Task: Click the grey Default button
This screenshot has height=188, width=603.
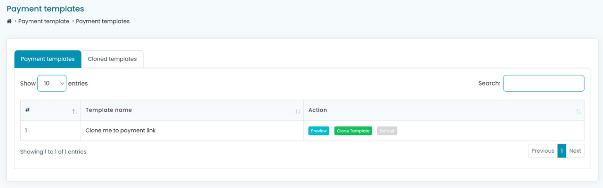Action: click(387, 131)
